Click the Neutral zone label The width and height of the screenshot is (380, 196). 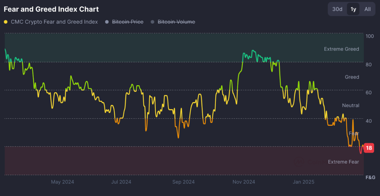[350, 106]
